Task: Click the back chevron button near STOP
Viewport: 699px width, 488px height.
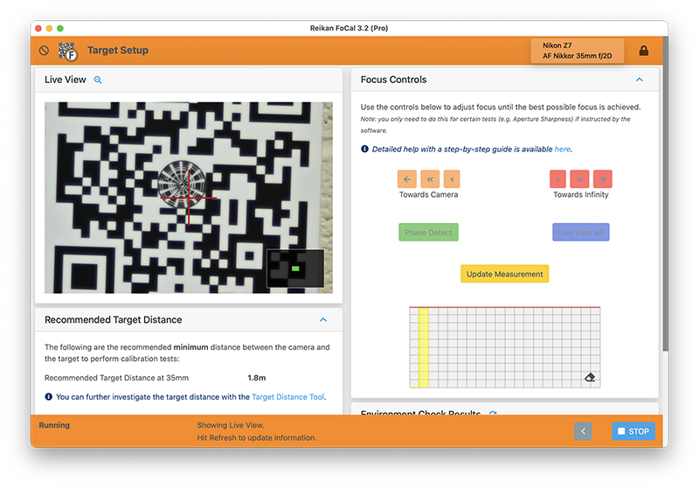Action: (x=583, y=431)
